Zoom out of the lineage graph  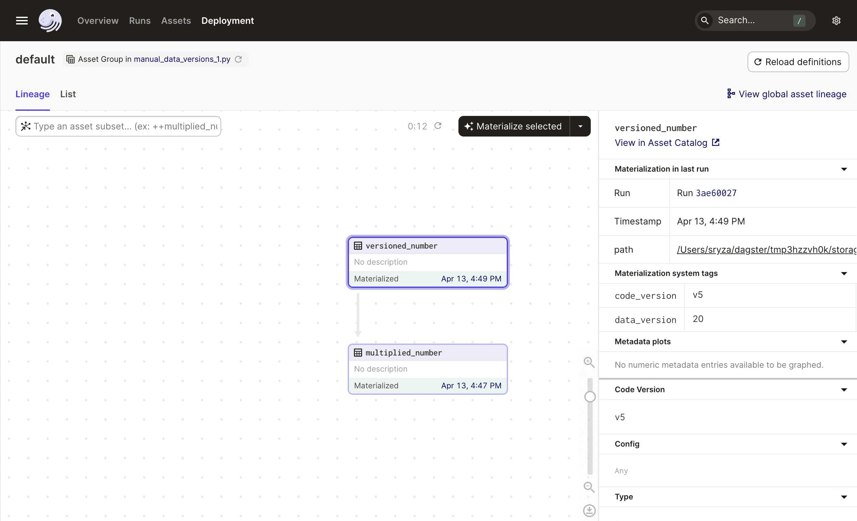click(x=589, y=487)
